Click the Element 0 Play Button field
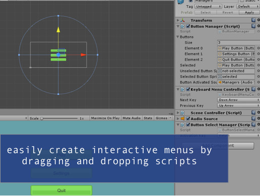Screen dimensions: 260x196 (236, 48)
